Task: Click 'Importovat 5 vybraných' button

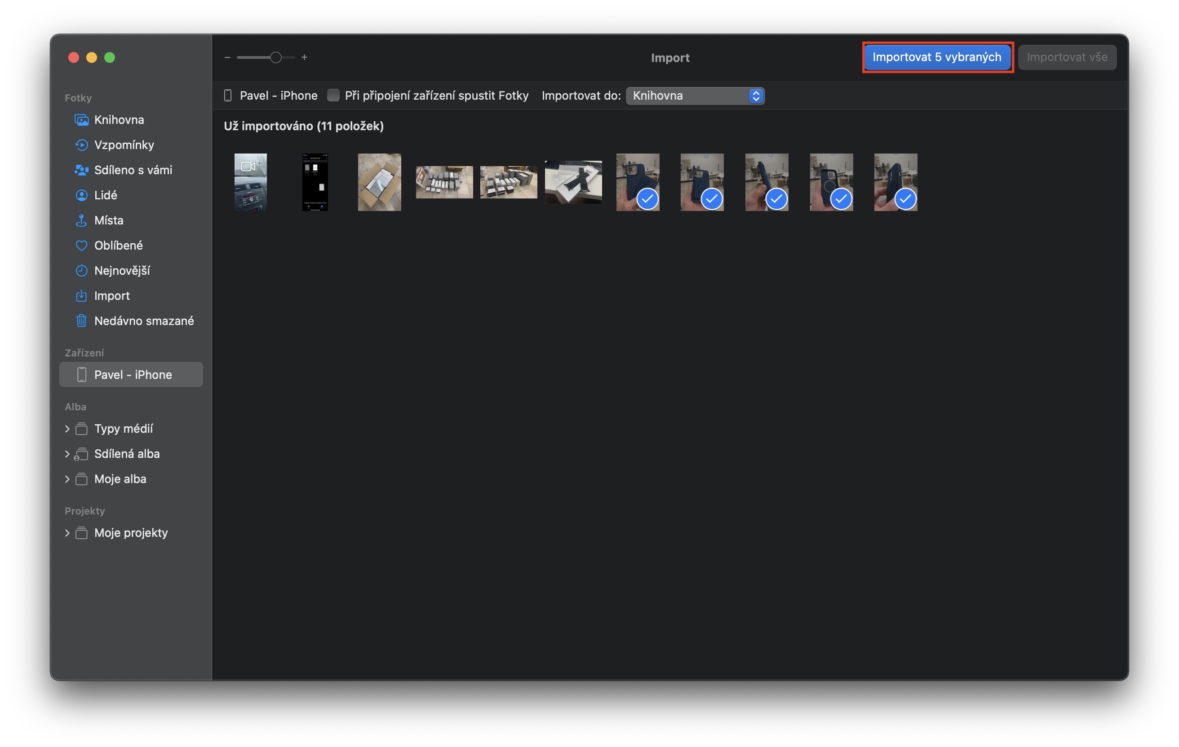Action: [x=937, y=57]
